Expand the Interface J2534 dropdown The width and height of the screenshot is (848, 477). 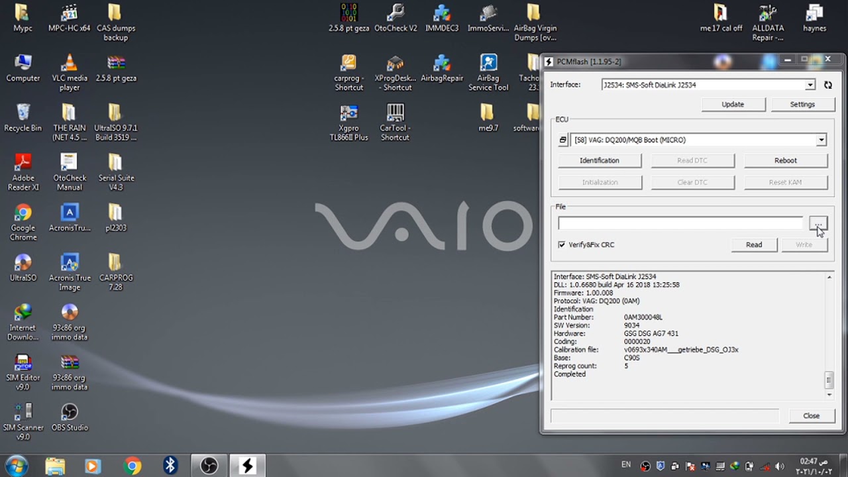(x=810, y=85)
